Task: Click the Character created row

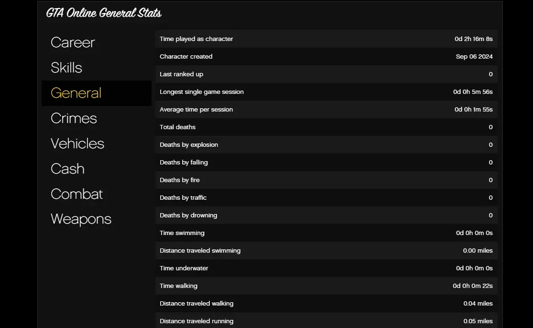Action: pos(326,57)
